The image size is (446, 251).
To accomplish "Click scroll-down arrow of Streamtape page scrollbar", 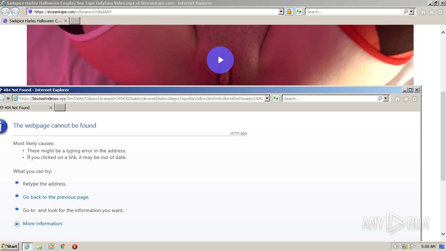I will (x=443, y=234).
